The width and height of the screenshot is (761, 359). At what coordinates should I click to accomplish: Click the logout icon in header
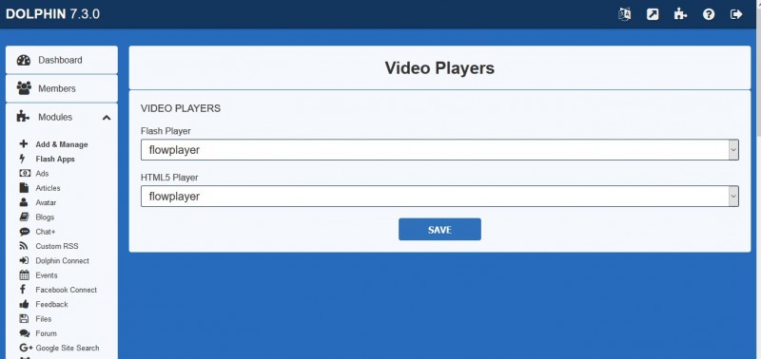tap(736, 14)
